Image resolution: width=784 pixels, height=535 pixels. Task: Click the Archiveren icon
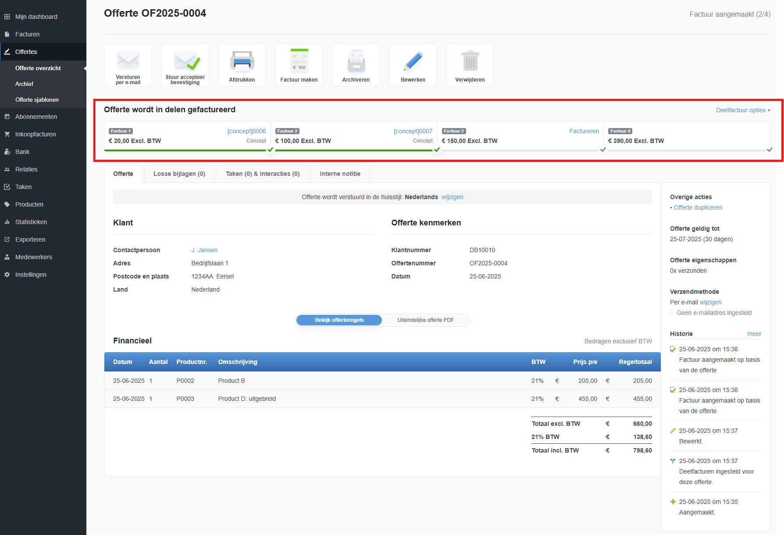pyautogui.click(x=356, y=61)
